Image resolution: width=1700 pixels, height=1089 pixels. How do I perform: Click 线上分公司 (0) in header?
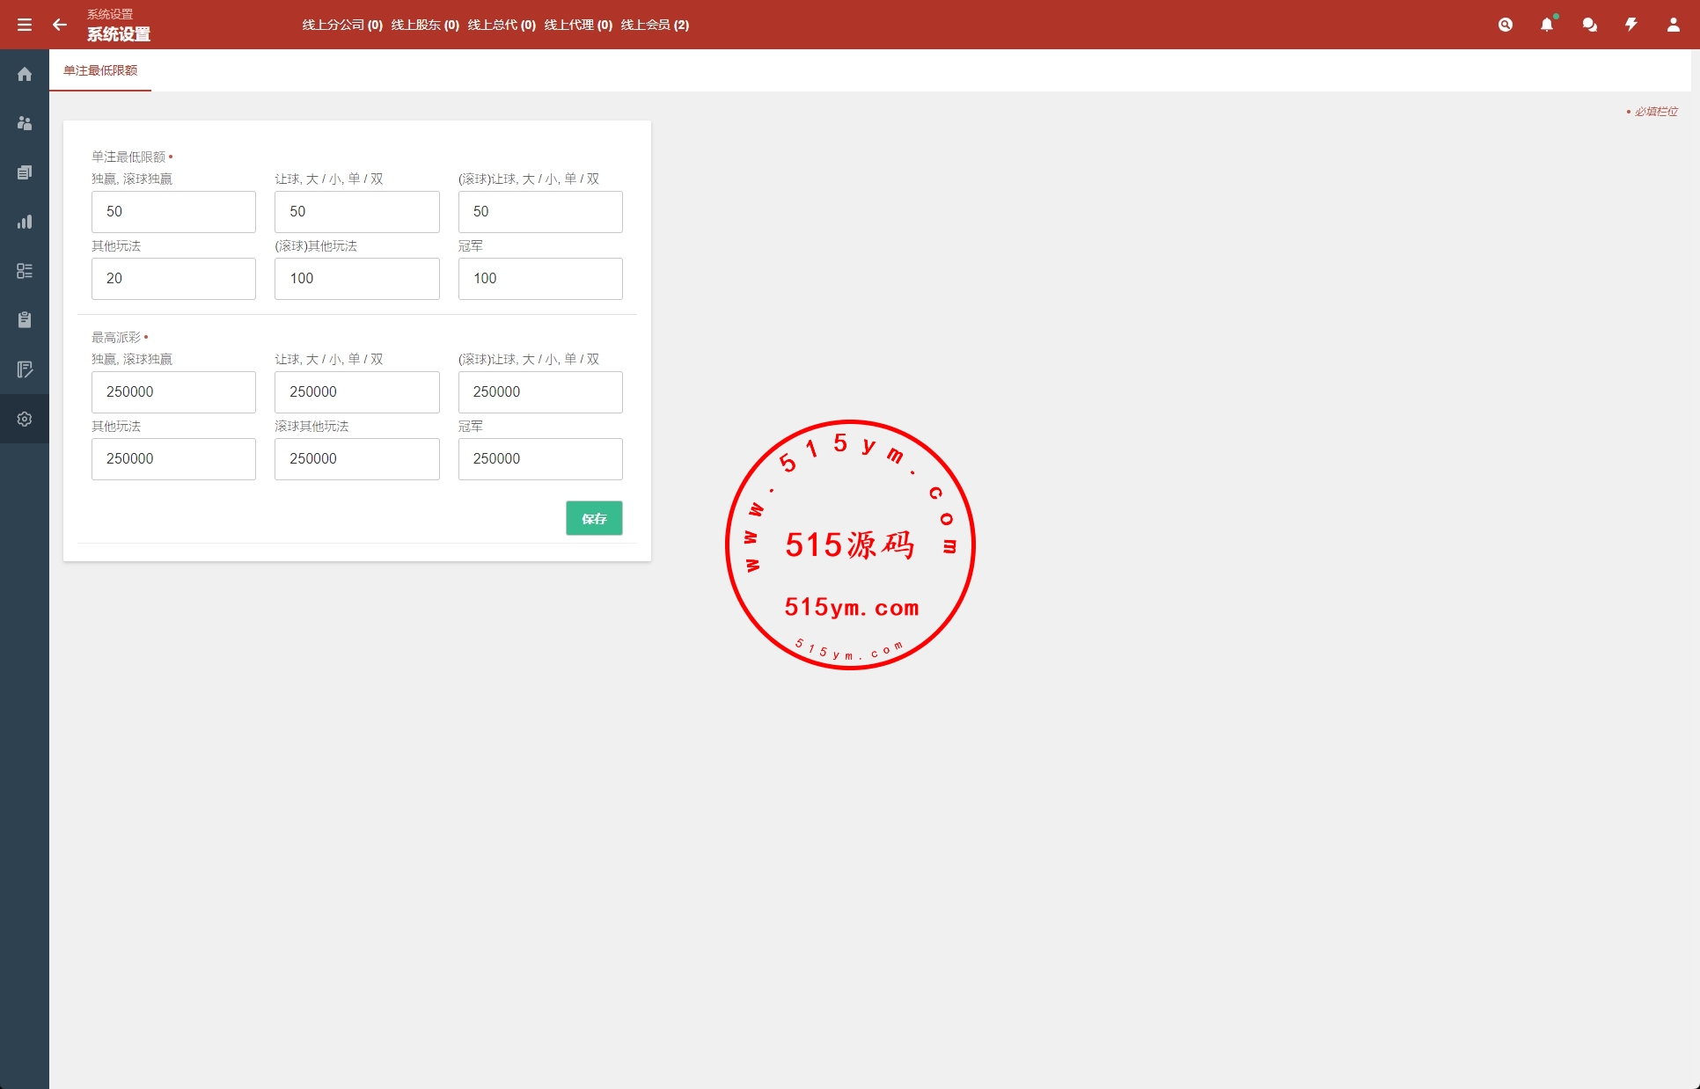(x=342, y=25)
